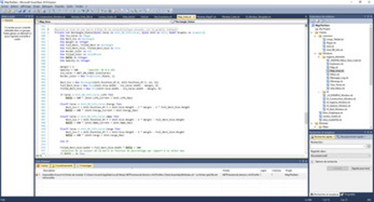
Task: Click the Rechercher text input field
Action: [338, 146]
